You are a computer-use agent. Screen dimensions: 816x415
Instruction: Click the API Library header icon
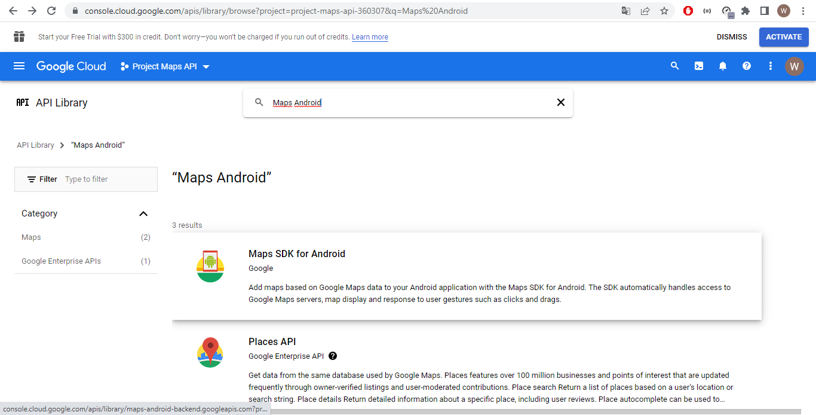[23, 102]
